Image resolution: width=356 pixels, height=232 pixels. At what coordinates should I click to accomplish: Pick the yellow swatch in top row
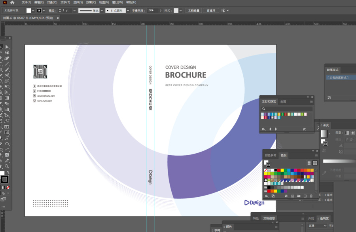(282, 170)
